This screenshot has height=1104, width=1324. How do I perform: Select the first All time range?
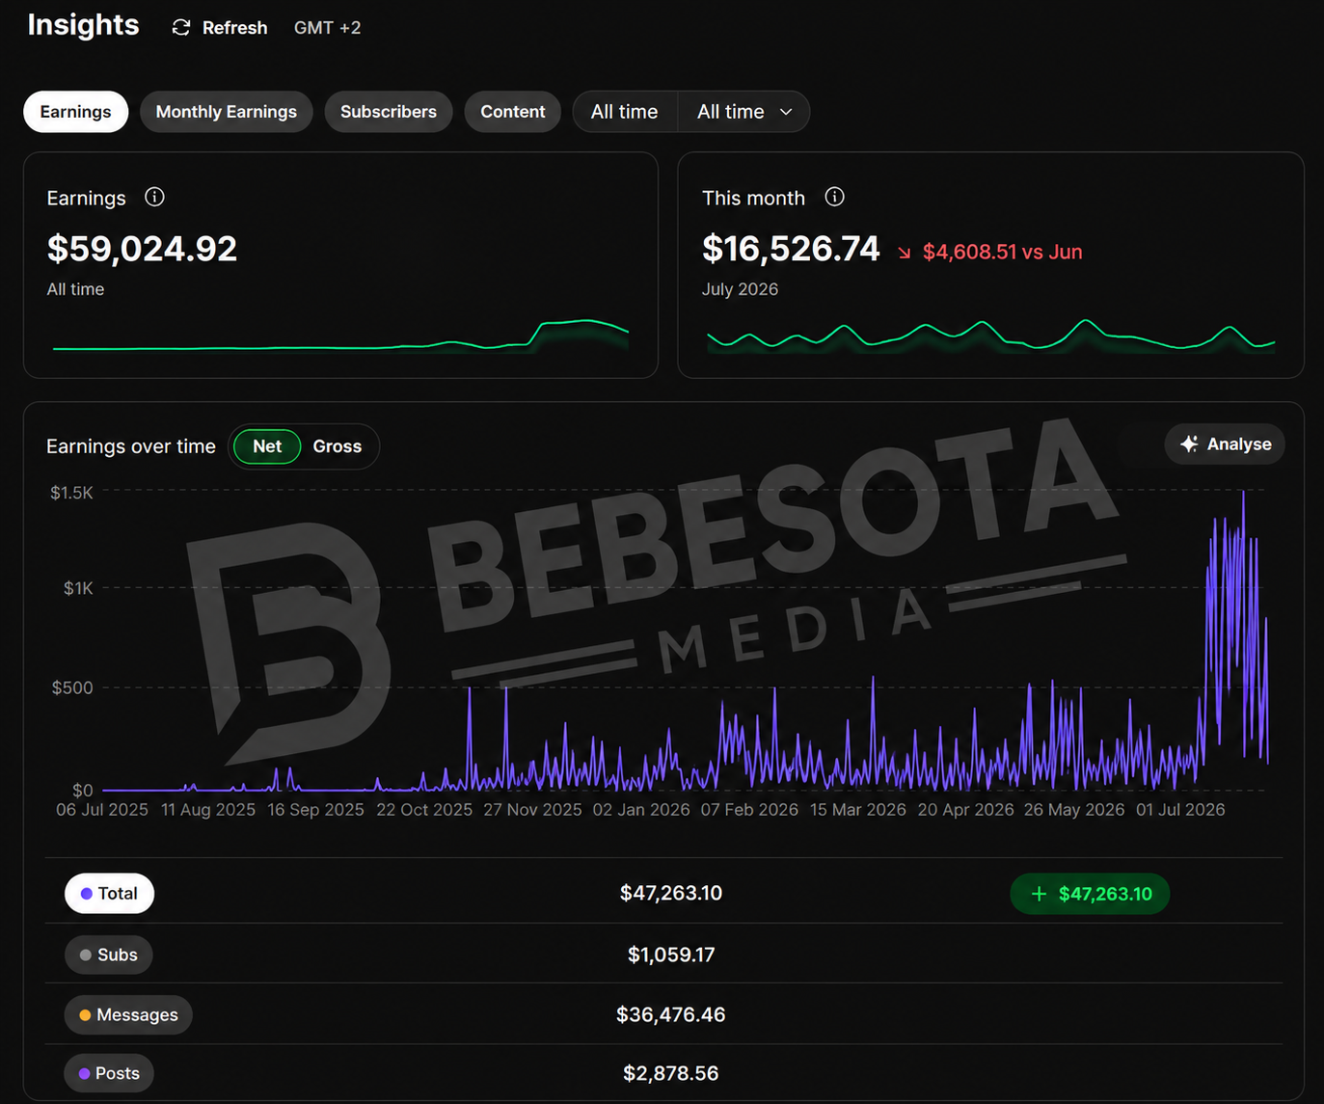pyautogui.click(x=625, y=112)
